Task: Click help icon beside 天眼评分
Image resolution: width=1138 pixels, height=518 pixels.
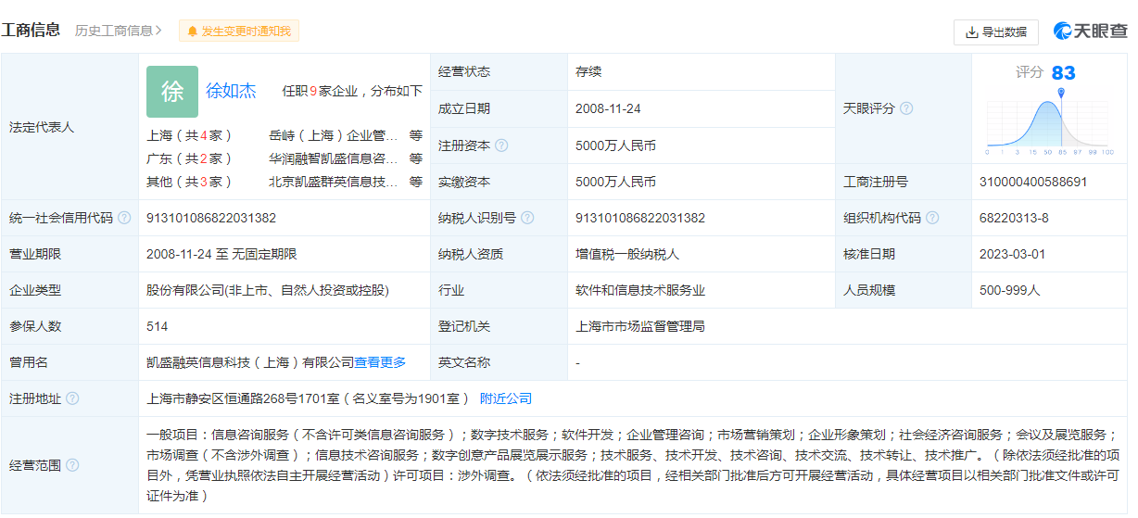Action: (906, 108)
